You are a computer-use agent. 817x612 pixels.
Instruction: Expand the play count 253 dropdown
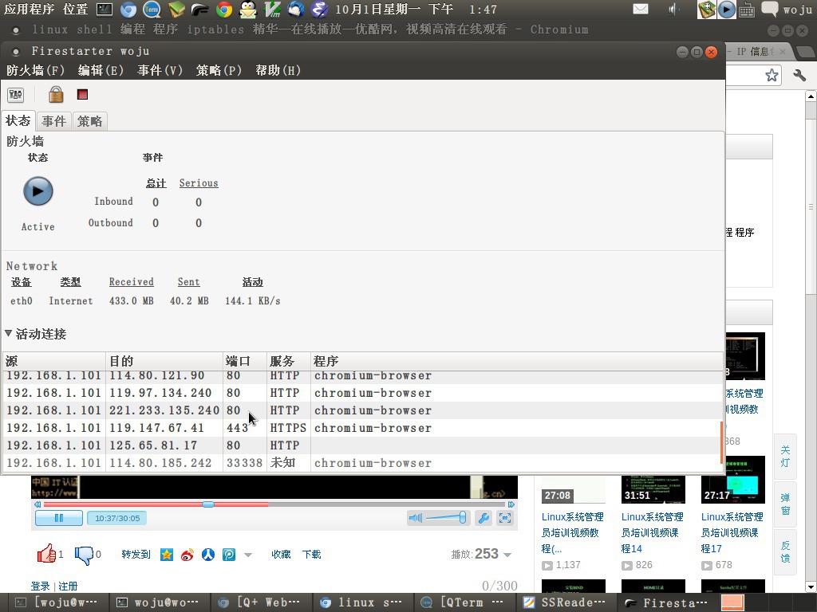pos(507,555)
